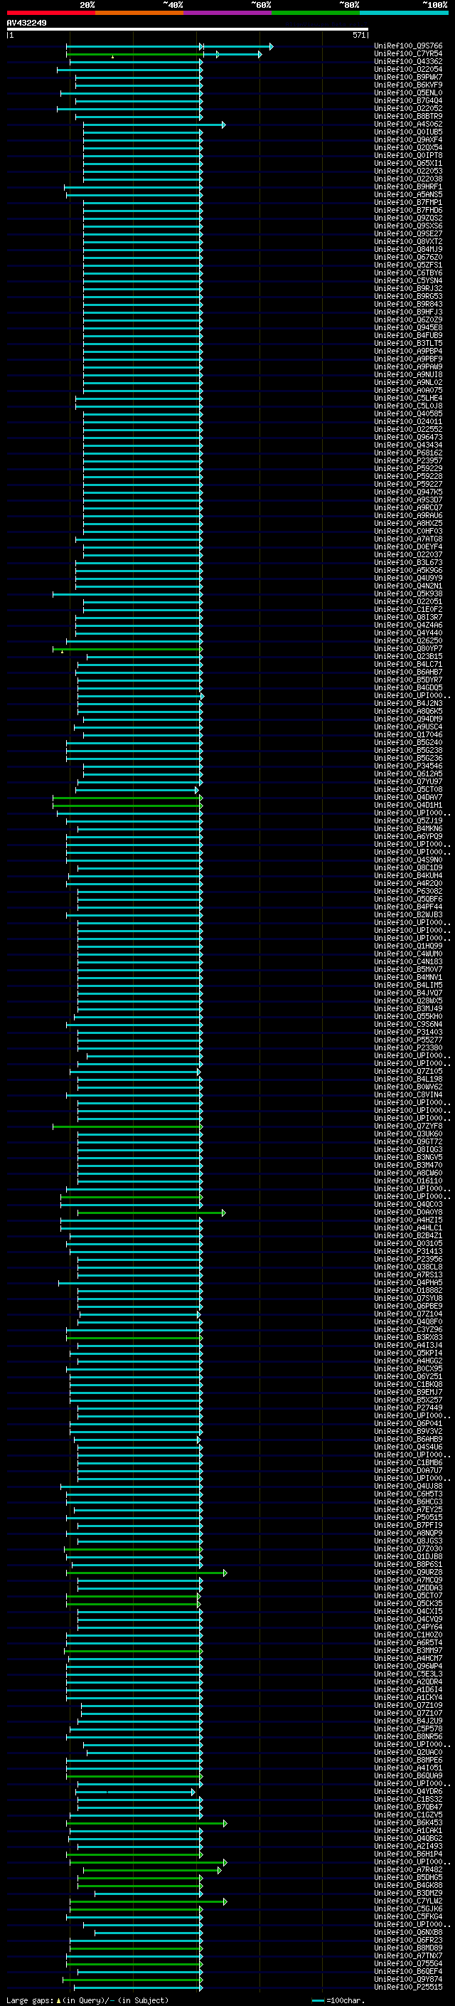The height and width of the screenshot is (2006, 455).
Task: Select hit label UniRef100_B9HRF1
Action: coord(408,187)
